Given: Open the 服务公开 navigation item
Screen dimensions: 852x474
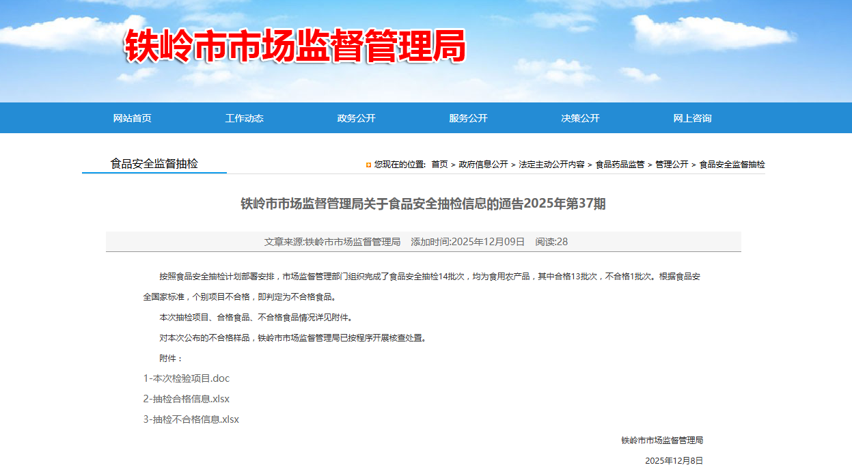Looking at the screenshot, I should (x=469, y=118).
